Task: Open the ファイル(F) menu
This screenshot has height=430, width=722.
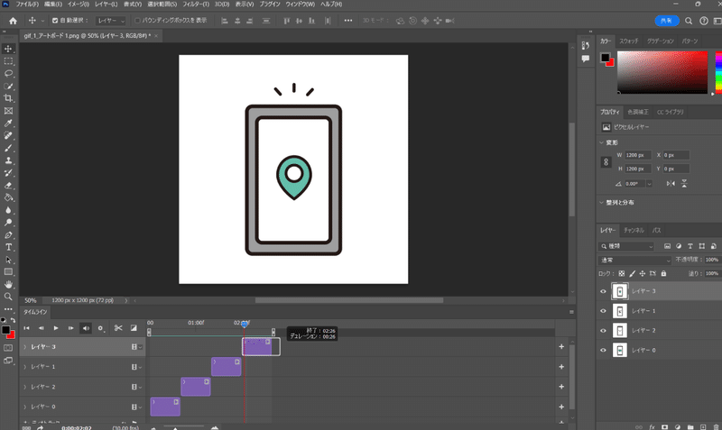Action: click(27, 5)
